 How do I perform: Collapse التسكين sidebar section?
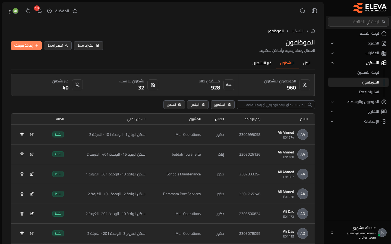358,63
